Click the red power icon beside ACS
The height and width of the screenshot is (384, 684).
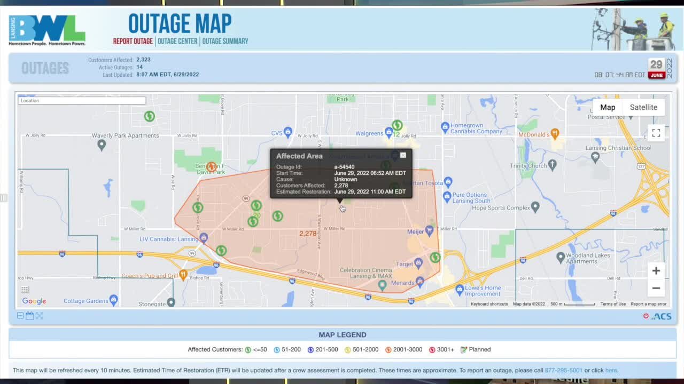[646, 316]
